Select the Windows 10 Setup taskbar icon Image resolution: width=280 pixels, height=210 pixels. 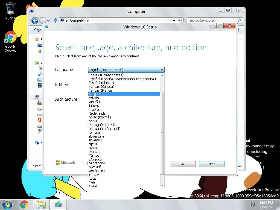click(58, 205)
